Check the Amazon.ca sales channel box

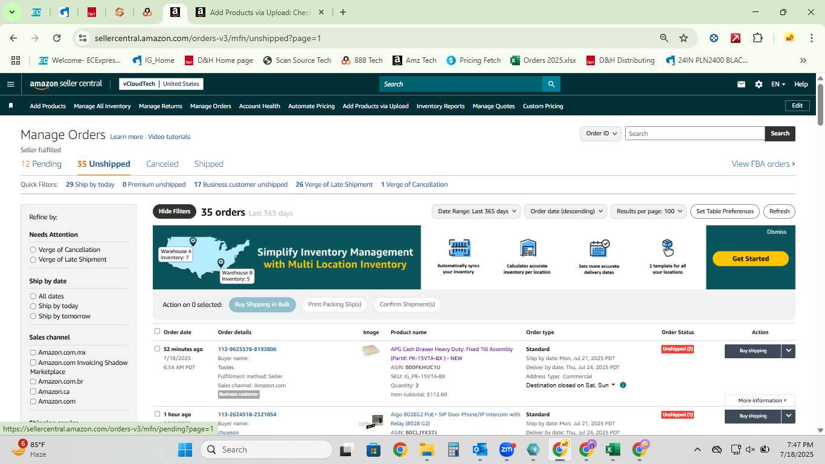[x=33, y=391]
